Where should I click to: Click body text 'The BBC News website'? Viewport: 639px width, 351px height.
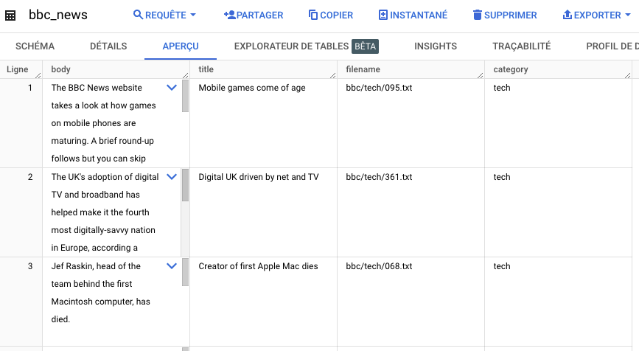pyautogui.click(x=97, y=88)
